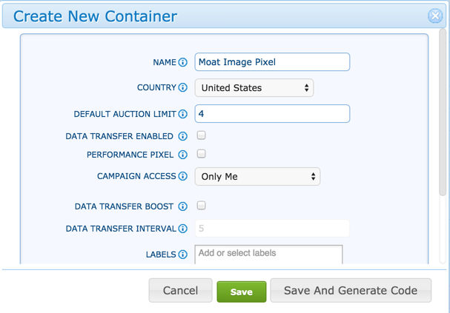Check the Performance Pixel checkbox
450x313 pixels.
click(201, 155)
